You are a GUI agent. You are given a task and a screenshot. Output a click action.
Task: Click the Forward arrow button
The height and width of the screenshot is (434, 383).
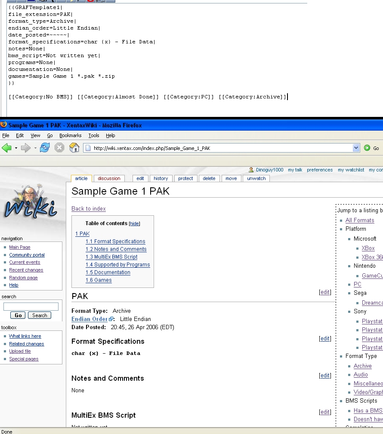coord(25,148)
